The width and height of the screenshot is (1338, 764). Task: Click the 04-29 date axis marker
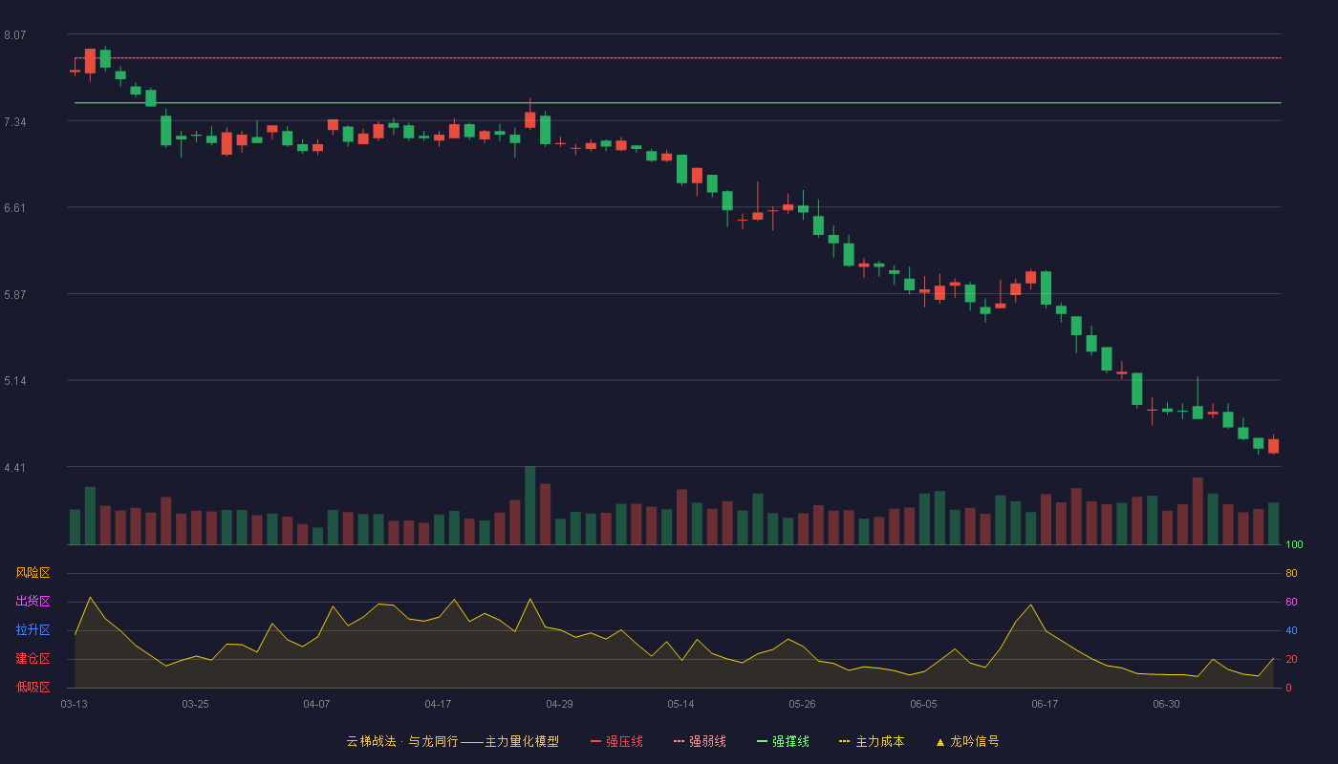tap(559, 704)
